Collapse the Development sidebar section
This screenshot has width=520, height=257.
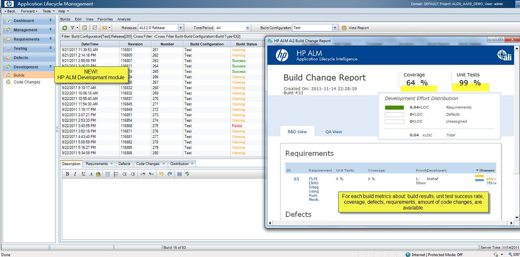pos(51,66)
